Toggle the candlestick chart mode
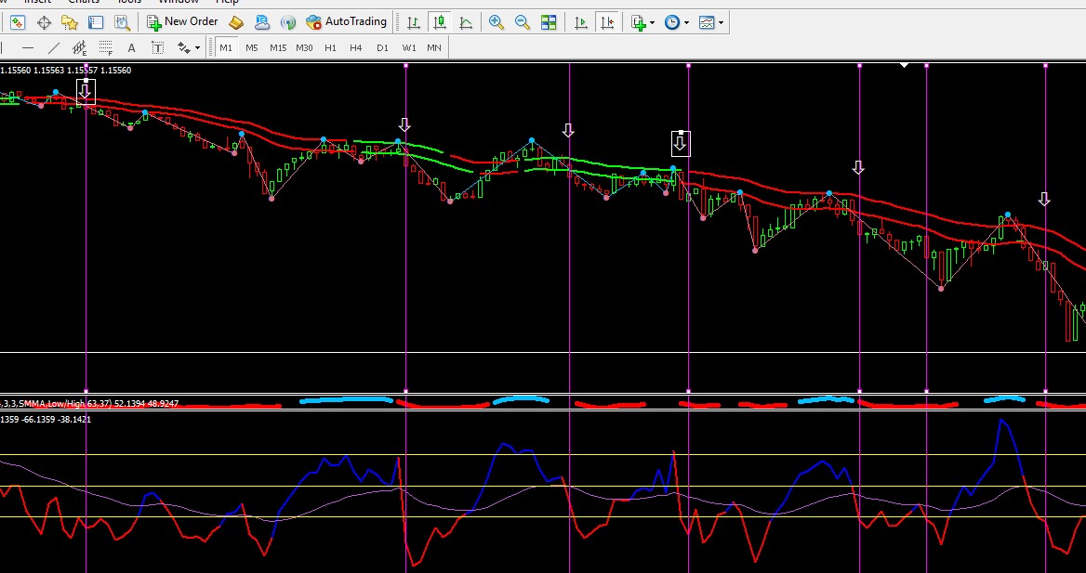The image size is (1086, 573). tap(439, 22)
